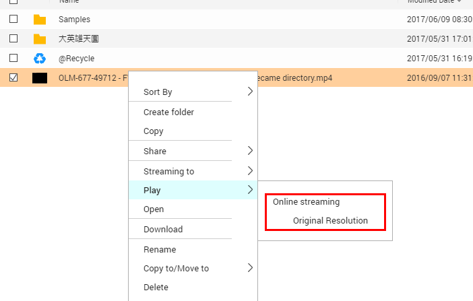Check the 大英雄天團 folder checkbox
Viewport: 473px width, 301px height.
pyautogui.click(x=13, y=39)
